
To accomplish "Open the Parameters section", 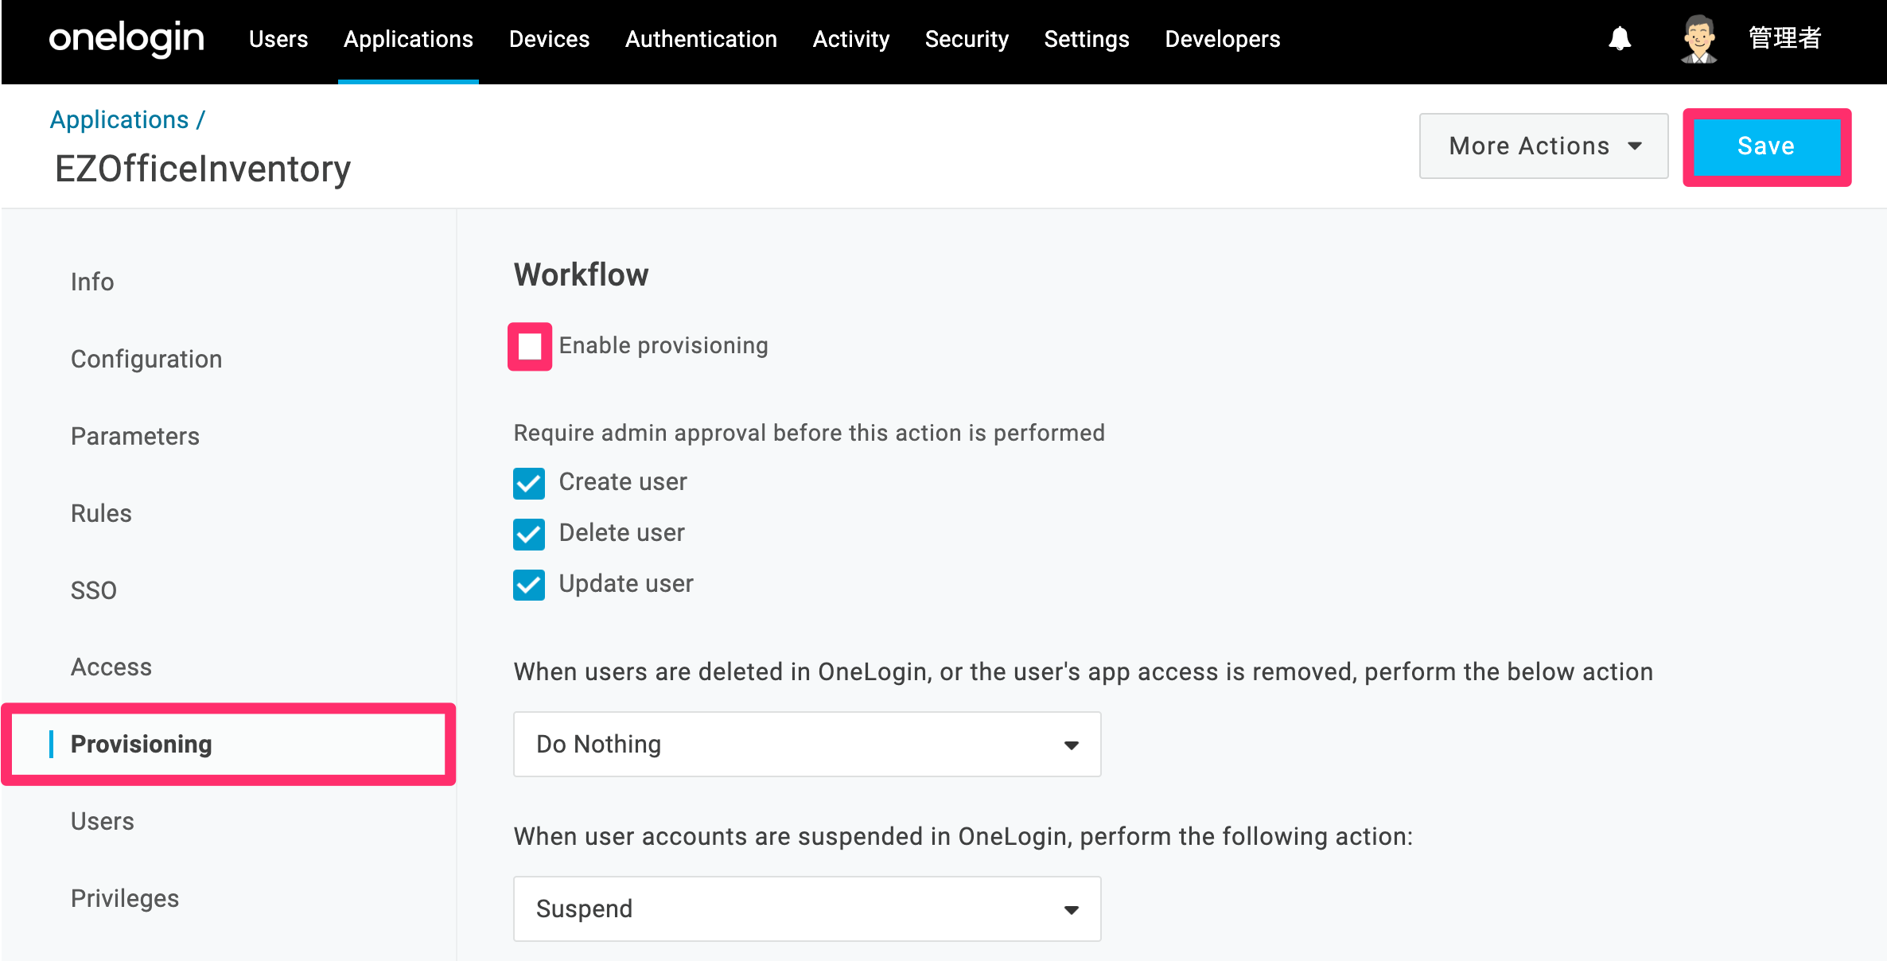I will pos(135,436).
